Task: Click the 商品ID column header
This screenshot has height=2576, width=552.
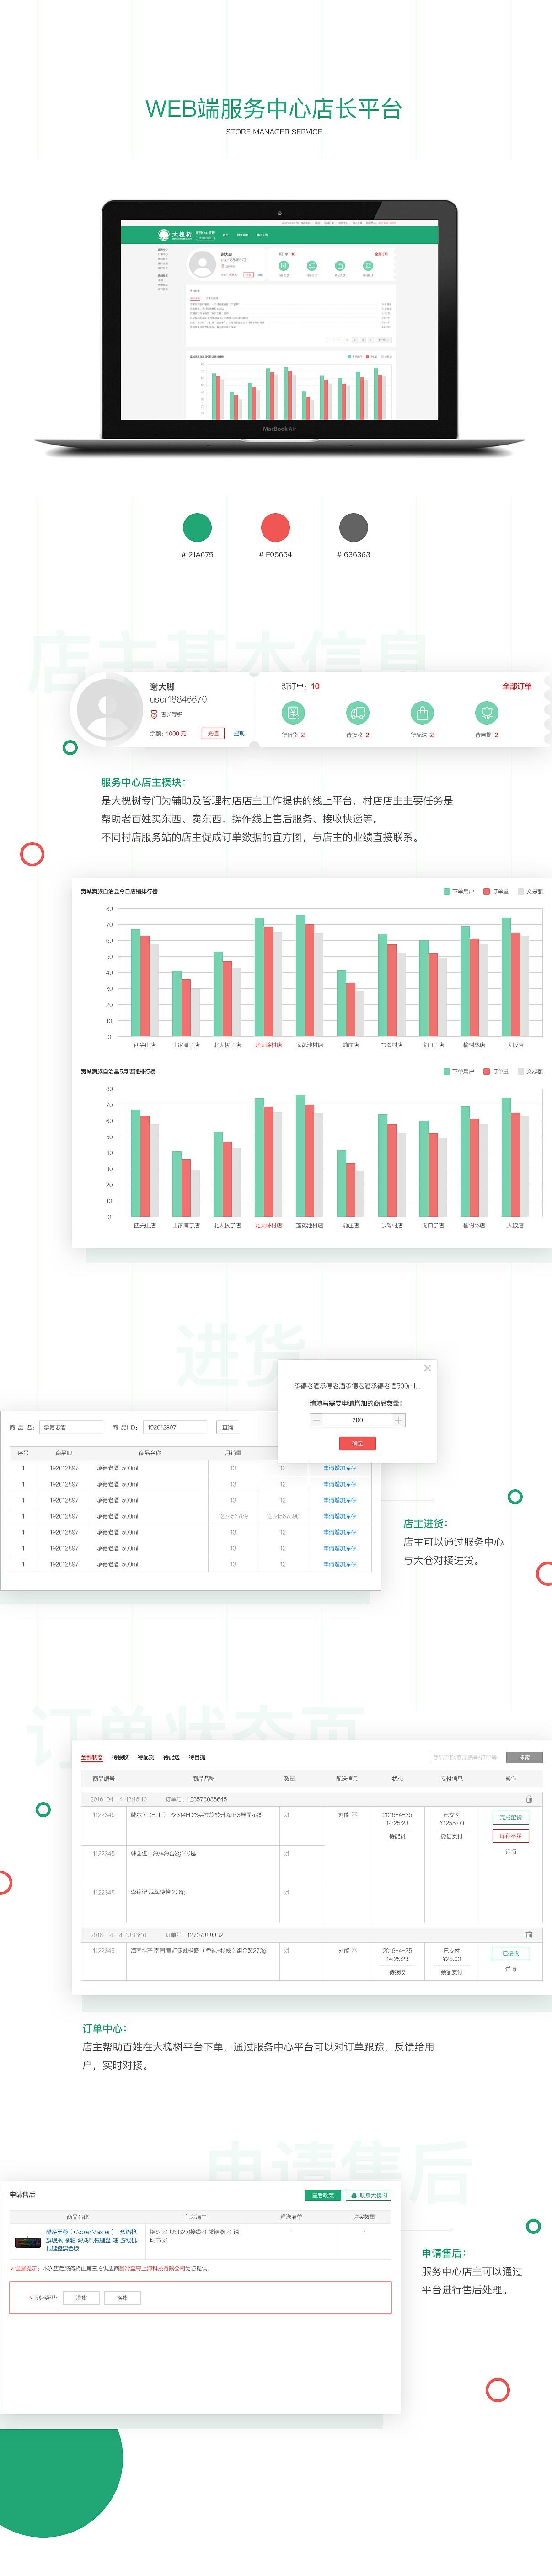Action: [64, 1453]
